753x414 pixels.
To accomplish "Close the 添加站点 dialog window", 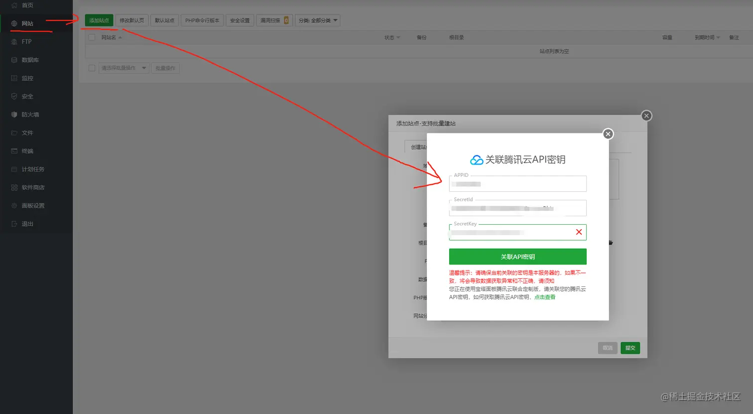I will click(646, 116).
